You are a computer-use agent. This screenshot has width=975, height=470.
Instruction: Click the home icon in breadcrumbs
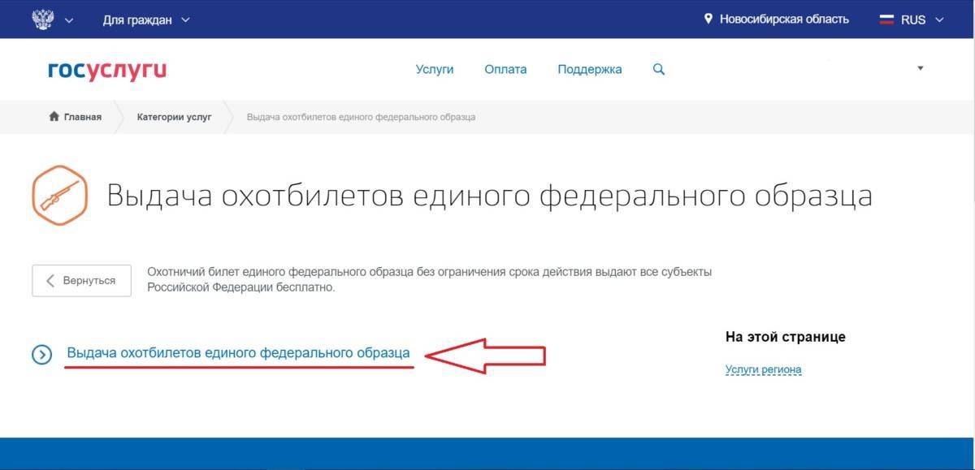tap(54, 117)
